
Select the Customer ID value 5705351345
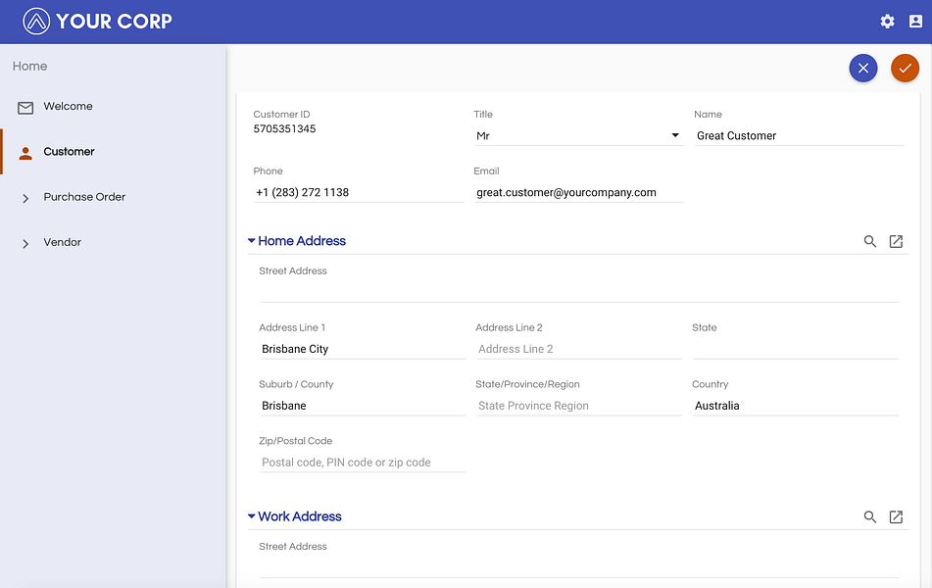pyautogui.click(x=284, y=129)
